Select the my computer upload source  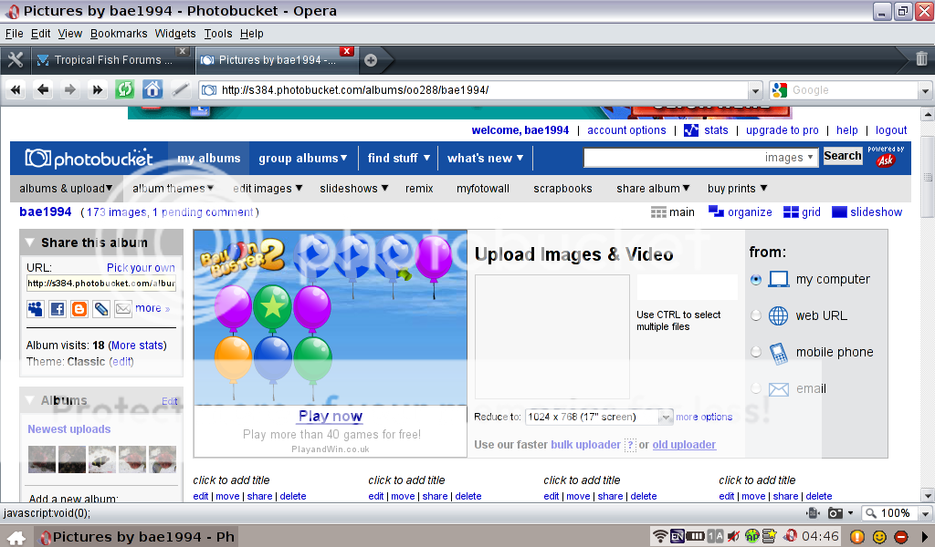coord(756,279)
